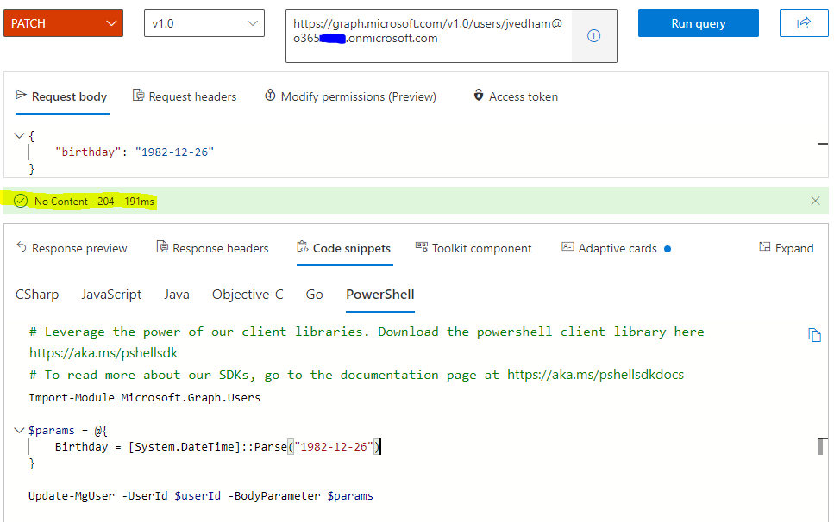Dismiss the No Content 204 success banner
The width and height of the screenshot is (834, 522).
click(815, 201)
